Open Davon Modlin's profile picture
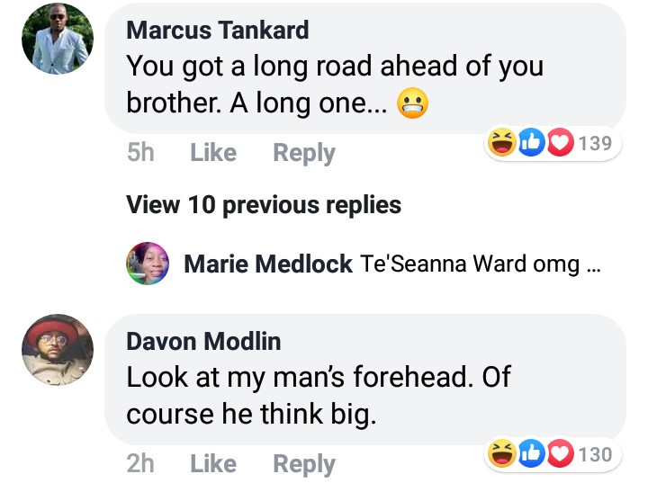The height and width of the screenshot is (492, 648). click(58, 350)
